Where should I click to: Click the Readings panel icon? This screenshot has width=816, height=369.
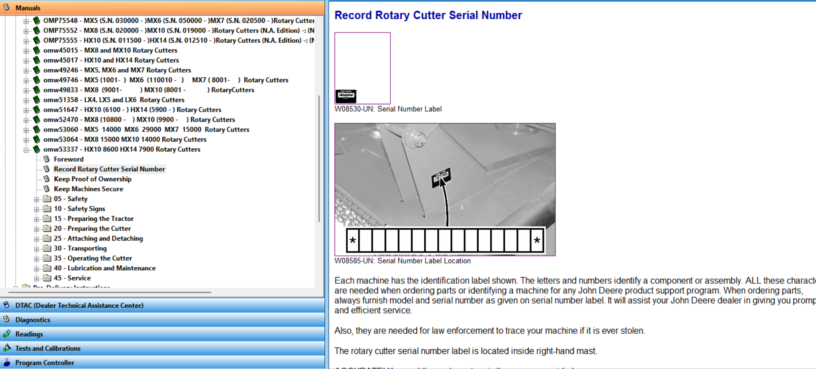(7, 334)
